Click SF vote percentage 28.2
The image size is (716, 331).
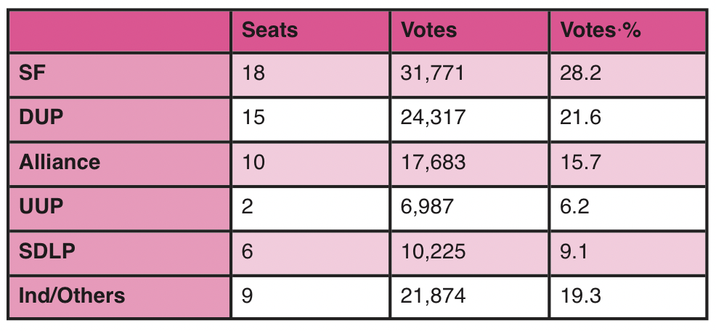pyautogui.click(x=580, y=73)
